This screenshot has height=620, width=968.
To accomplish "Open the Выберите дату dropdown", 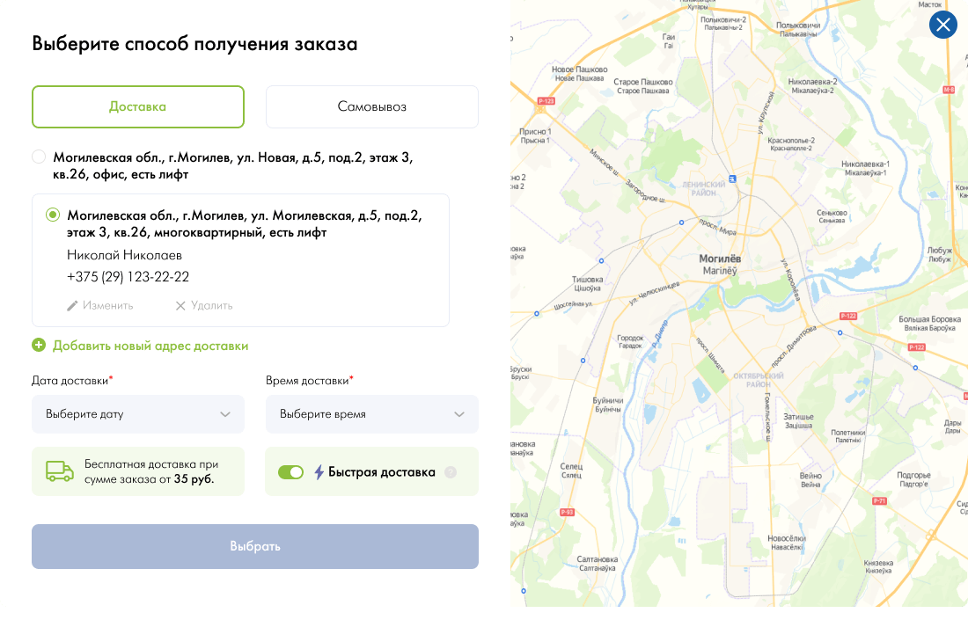I will (x=138, y=414).
